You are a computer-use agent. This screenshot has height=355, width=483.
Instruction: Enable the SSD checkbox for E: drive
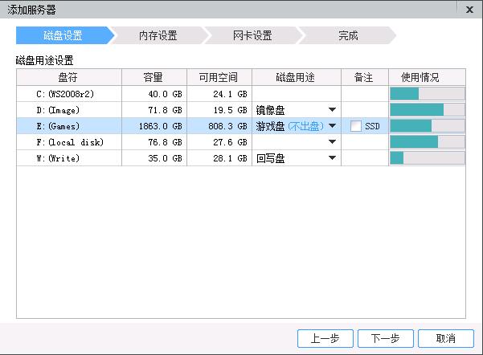point(356,126)
